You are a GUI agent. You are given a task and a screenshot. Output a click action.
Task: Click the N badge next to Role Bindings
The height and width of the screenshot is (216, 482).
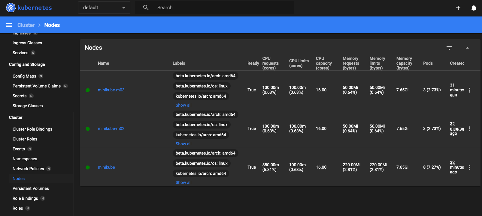[x=43, y=198]
